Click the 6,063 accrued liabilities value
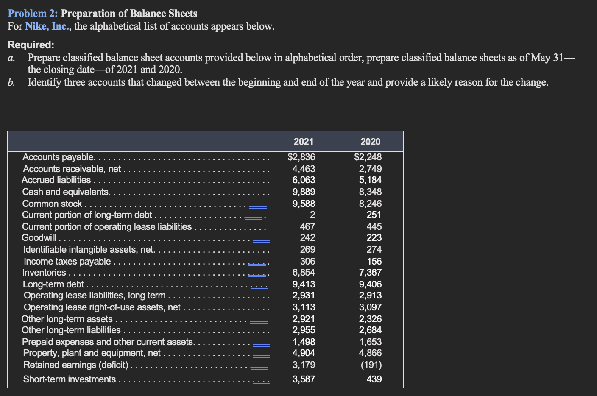 click(304, 180)
